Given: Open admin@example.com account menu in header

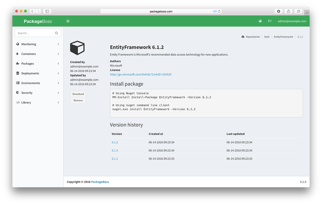Looking at the screenshot, I should [292, 21].
